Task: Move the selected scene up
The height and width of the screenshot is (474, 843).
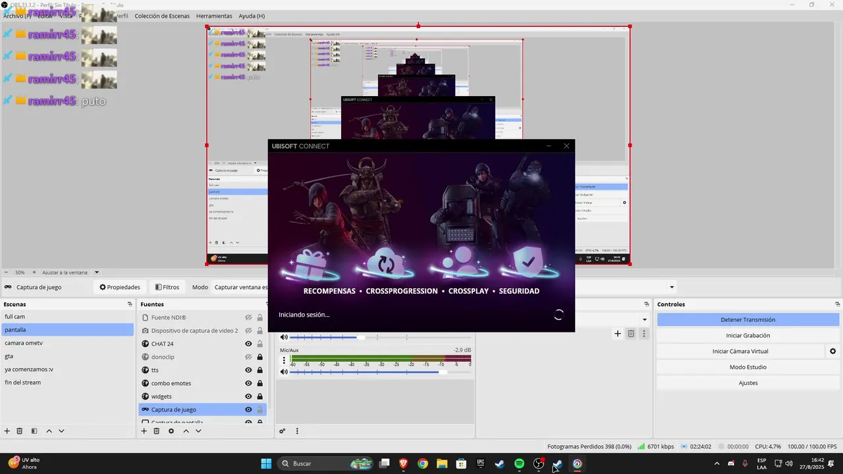Action: (x=49, y=431)
